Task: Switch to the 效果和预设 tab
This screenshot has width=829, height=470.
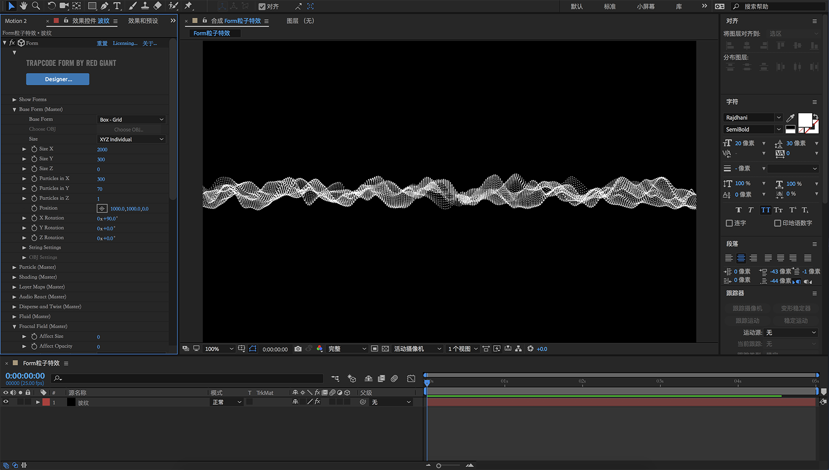Action: pos(143,21)
